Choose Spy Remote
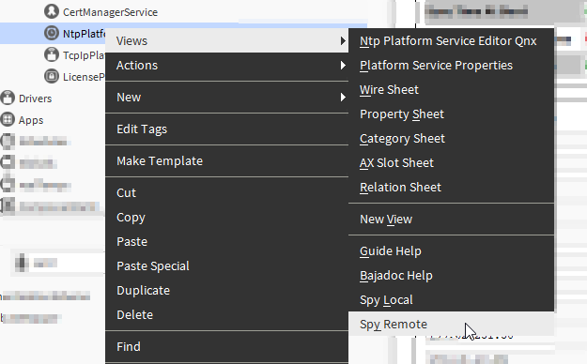Image resolution: width=587 pixels, height=364 pixels. pos(451,324)
